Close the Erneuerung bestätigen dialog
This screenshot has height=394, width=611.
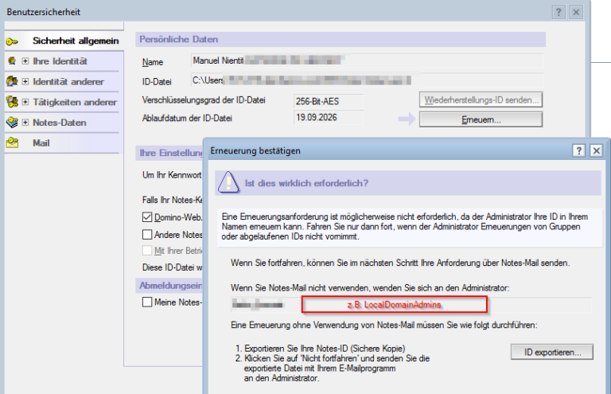[x=596, y=150]
